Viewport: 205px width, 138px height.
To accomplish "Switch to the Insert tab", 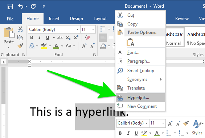I will pyautogui.click(x=54, y=19).
